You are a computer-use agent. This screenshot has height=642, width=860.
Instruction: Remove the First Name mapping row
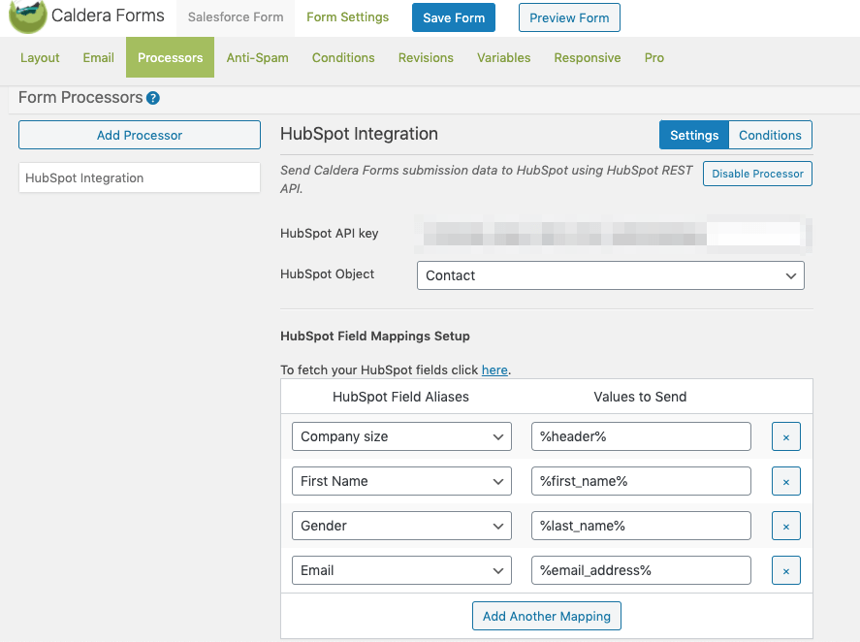coord(786,481)
